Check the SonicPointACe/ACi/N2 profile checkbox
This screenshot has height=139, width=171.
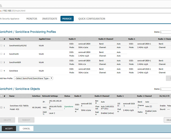[x=1, y=46]
